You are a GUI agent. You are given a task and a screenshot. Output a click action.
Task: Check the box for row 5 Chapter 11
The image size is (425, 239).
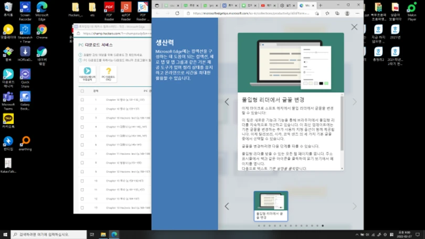click(82, 136)
